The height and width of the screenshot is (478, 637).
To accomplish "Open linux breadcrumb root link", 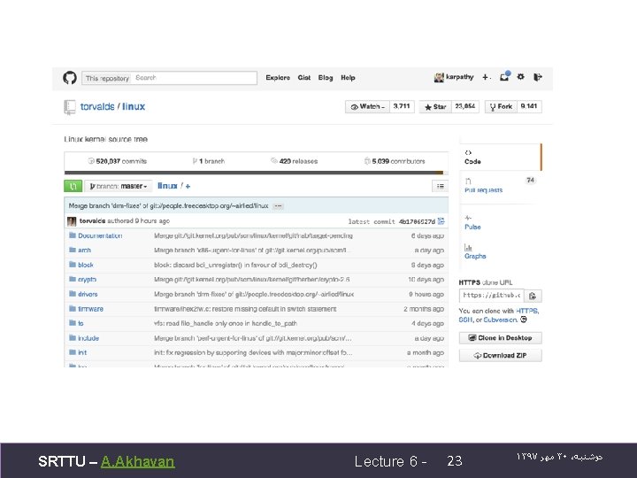I will (167, 186).
